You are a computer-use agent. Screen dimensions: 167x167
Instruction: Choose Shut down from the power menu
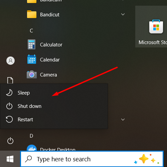[54, 106]
